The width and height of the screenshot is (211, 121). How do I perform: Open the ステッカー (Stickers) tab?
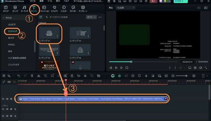click(73, 9)
